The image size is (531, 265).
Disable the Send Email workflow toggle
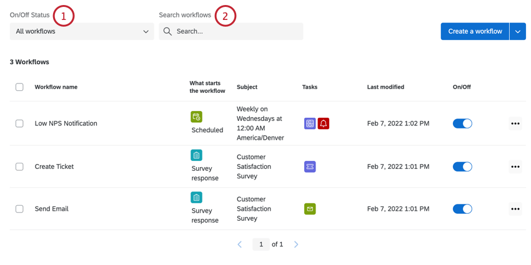point(462,209)
